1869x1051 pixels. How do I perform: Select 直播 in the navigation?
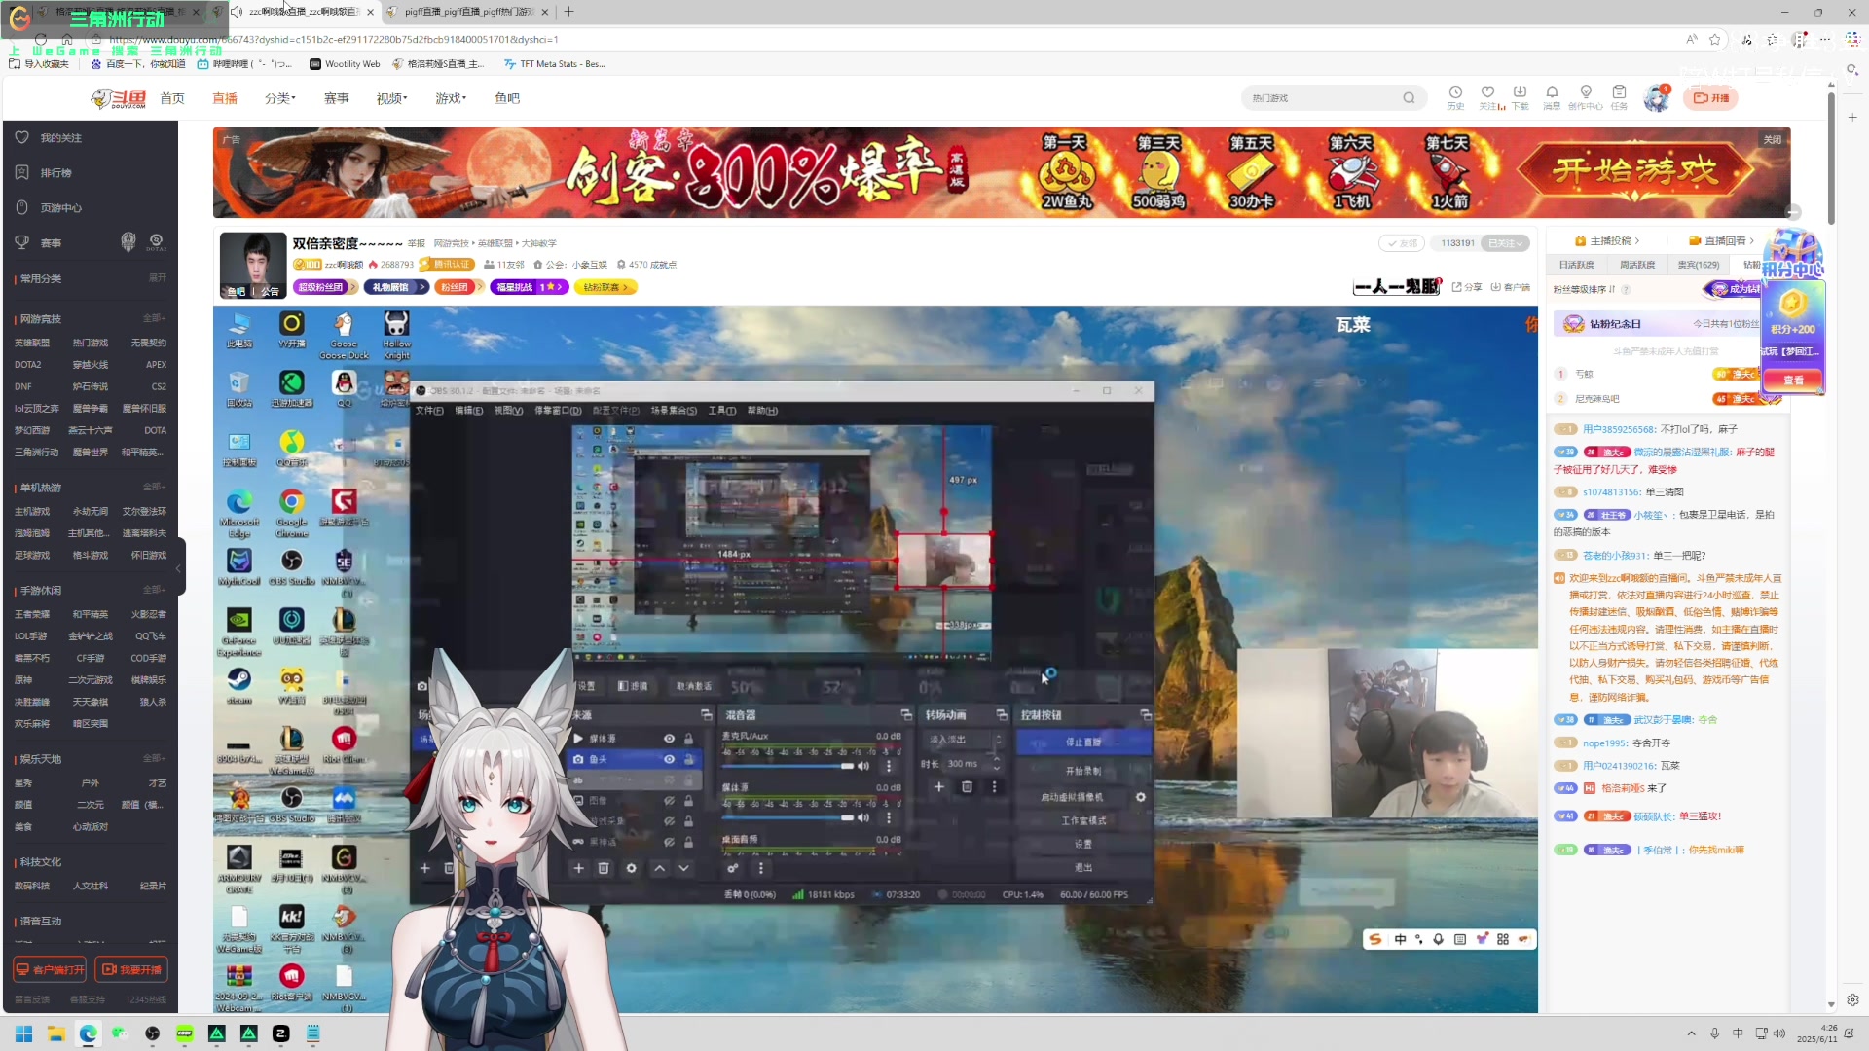pos(225,98)
